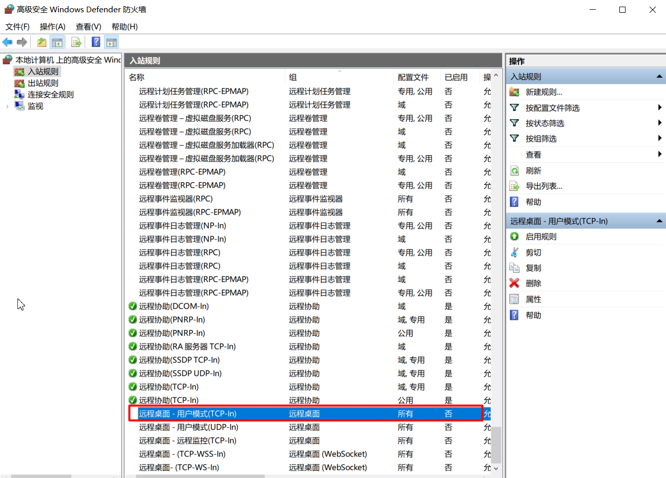Select 监视 node in the tree
This screenshot has width=666, height=478.
tap(35, 106)
